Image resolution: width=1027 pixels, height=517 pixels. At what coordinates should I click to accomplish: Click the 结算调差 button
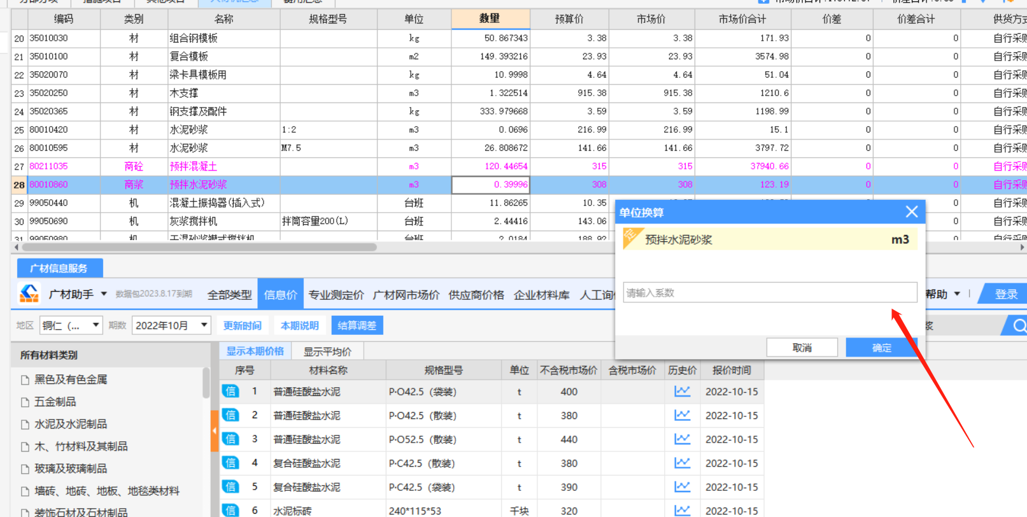(x=357, y=325)
